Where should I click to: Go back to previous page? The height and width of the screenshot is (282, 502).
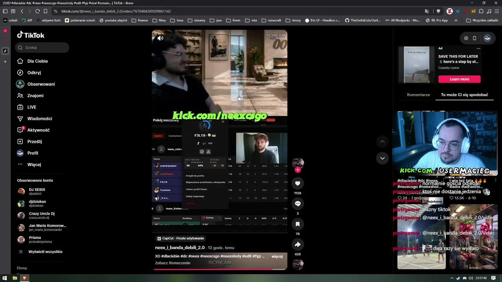click(x=22, y=11)
